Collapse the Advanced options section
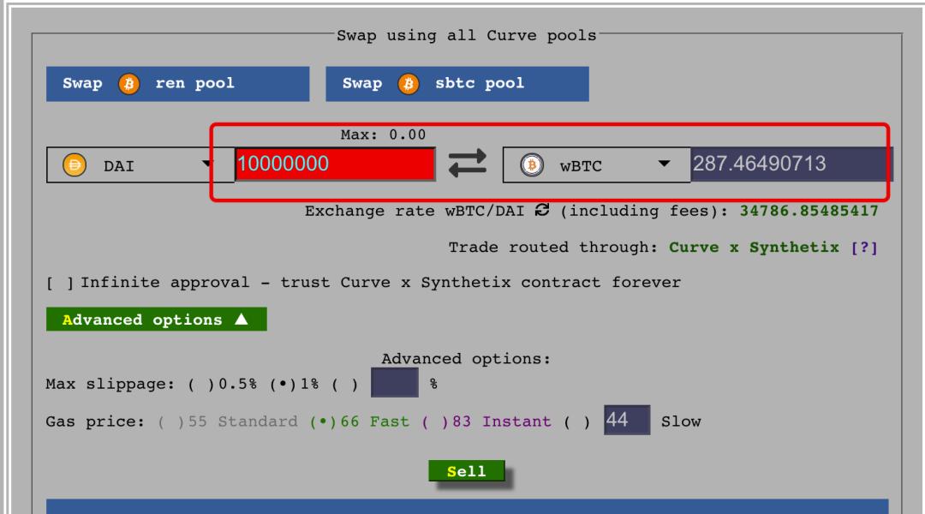The width and height of the screenshot is (925, 514). click(157, 320)
